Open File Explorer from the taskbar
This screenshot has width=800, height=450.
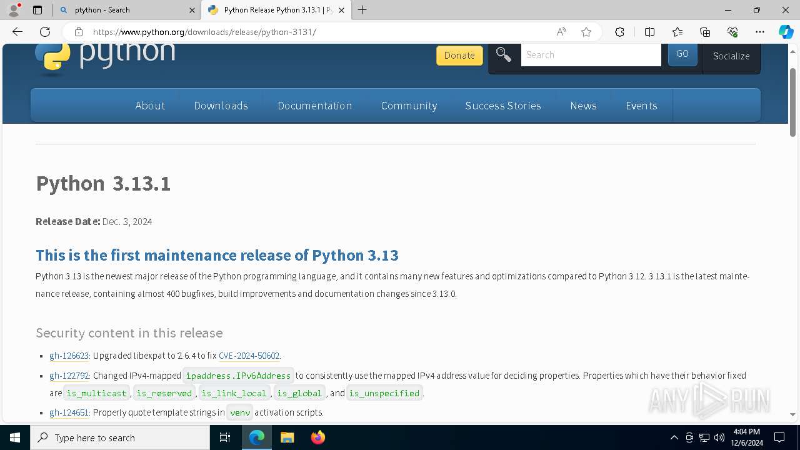click(287, 437)
